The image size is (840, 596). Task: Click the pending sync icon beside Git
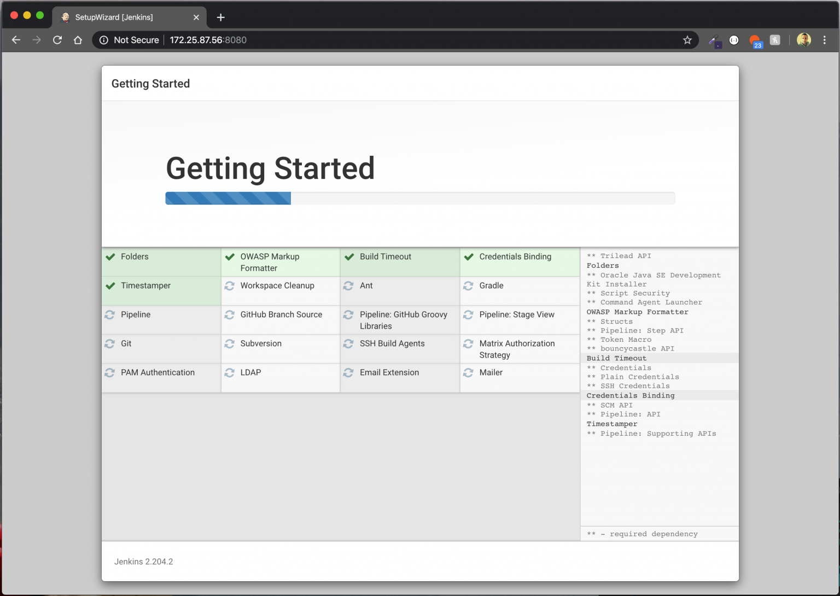pos(110,343)
